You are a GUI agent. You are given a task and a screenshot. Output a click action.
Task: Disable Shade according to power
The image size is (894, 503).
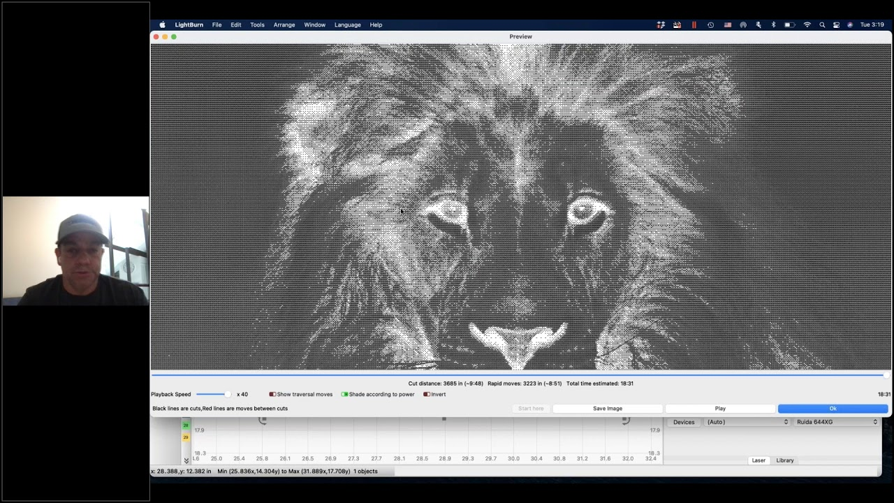pyautogui.click(x=378, y=394)
